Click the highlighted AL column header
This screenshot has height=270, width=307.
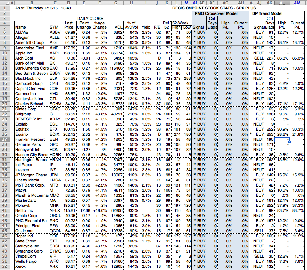coord(282,3)
